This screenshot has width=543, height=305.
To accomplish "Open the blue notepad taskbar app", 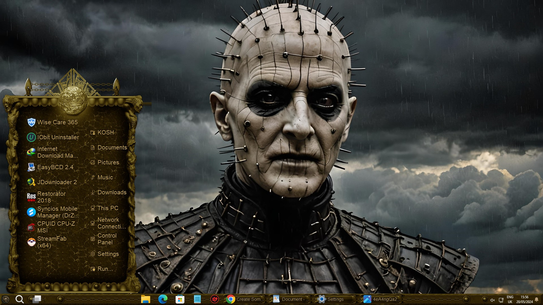I will click(x=197, y=299).
